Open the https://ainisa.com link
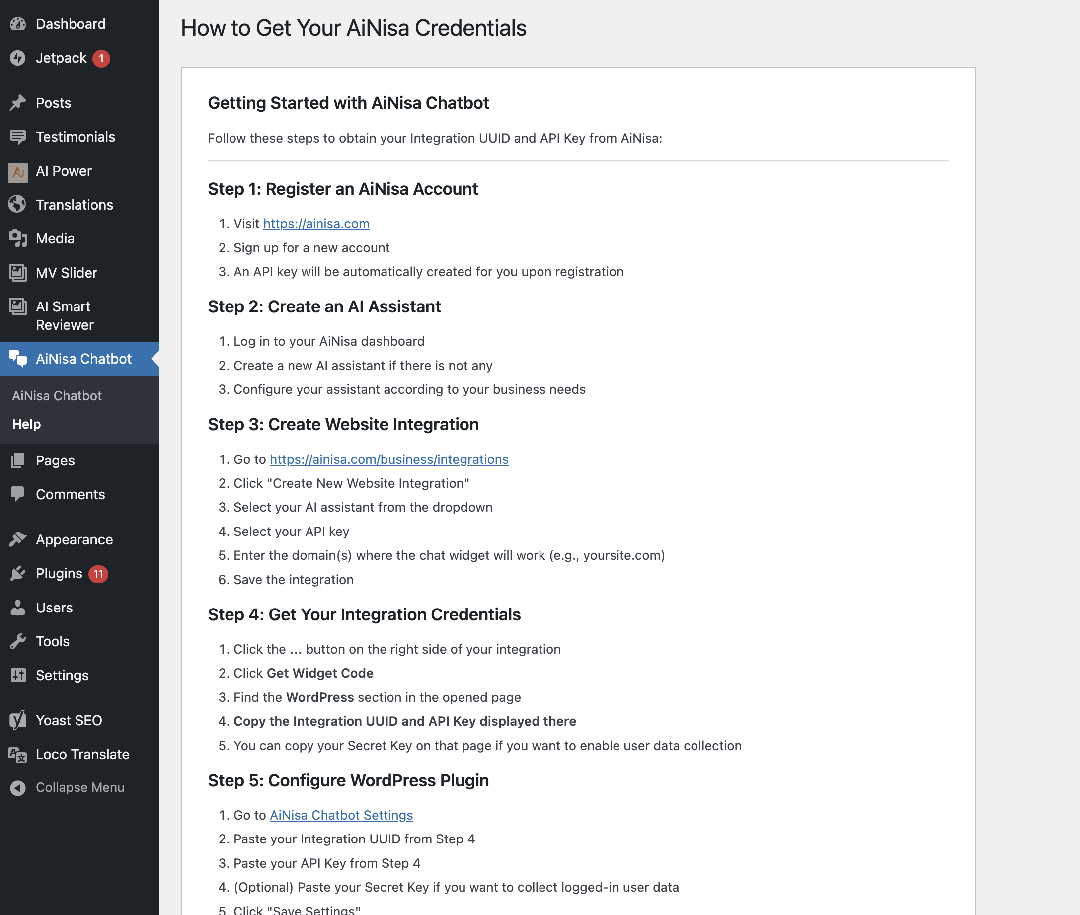This screenshot has width=1080, height=915. click(316, 224)
